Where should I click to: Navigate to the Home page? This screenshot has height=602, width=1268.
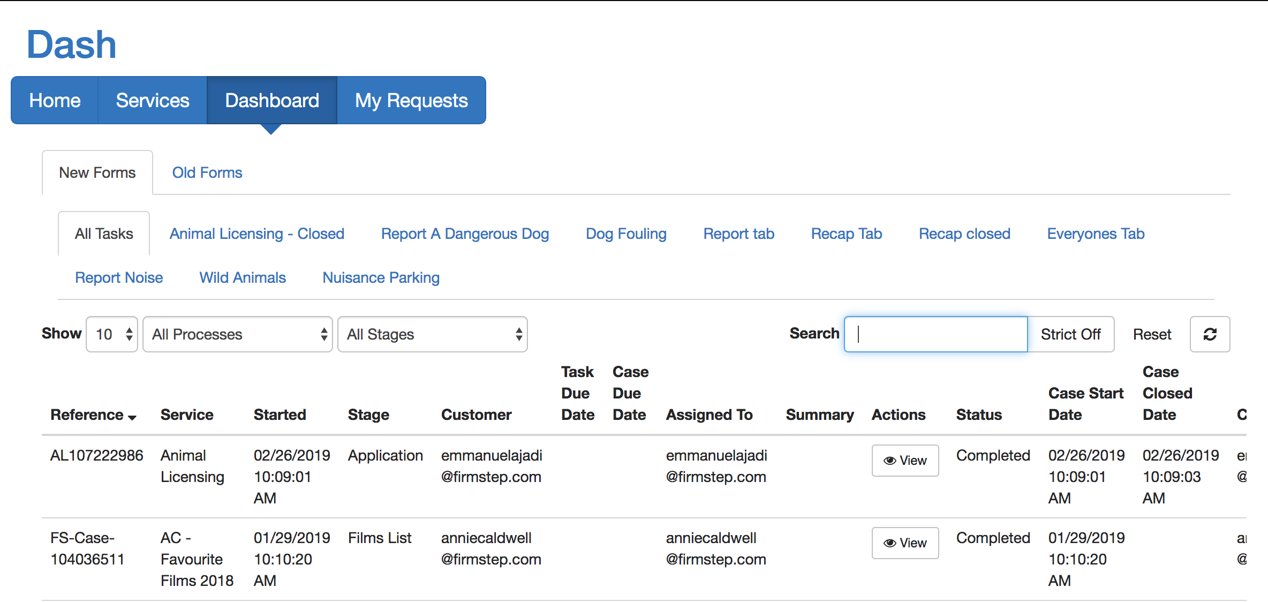[54, 100]
